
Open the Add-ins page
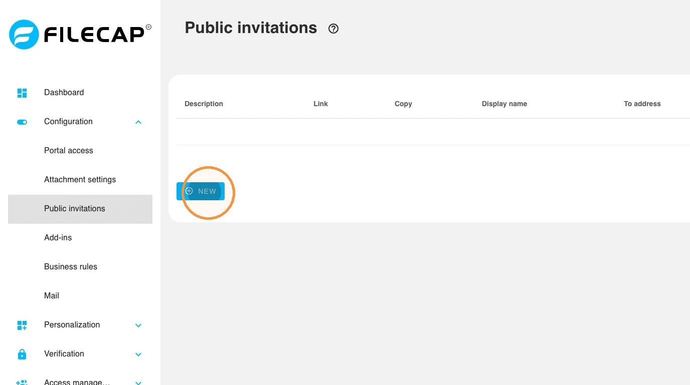(80, 238)
